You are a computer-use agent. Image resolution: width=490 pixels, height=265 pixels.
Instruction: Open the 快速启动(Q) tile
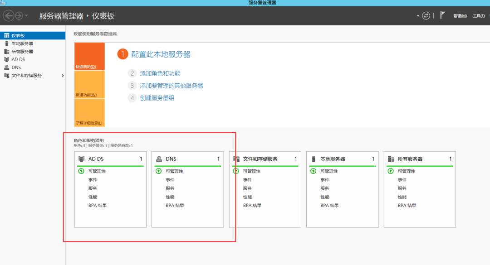89,57
